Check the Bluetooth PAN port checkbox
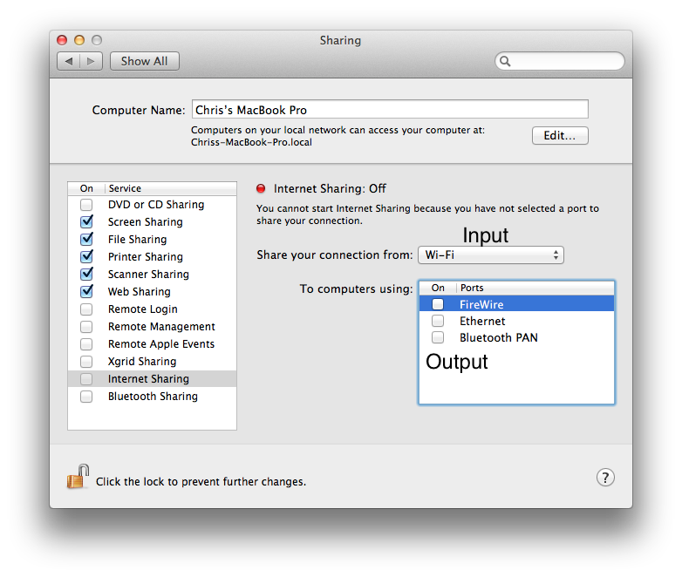The width and height of the screenshot is (682, 577). [x=438, y=337]
